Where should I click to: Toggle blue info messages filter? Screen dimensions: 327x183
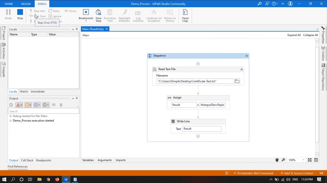point(37,105)
